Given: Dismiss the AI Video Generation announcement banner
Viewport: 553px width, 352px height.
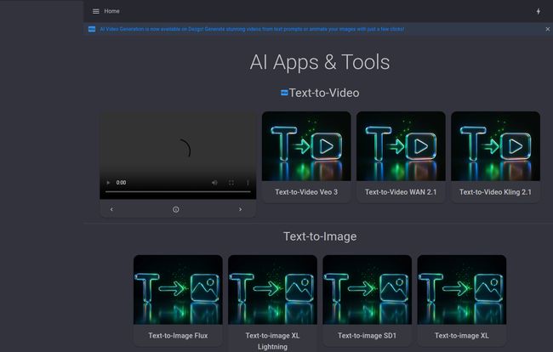Looking at the screenshot, I should click(547, 29).
